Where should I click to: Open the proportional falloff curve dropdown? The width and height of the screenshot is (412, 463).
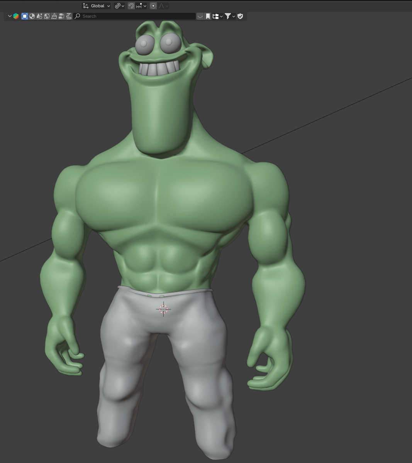[x=163, y=6]
